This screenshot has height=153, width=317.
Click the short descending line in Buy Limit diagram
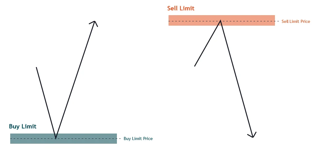pos(46,103)
